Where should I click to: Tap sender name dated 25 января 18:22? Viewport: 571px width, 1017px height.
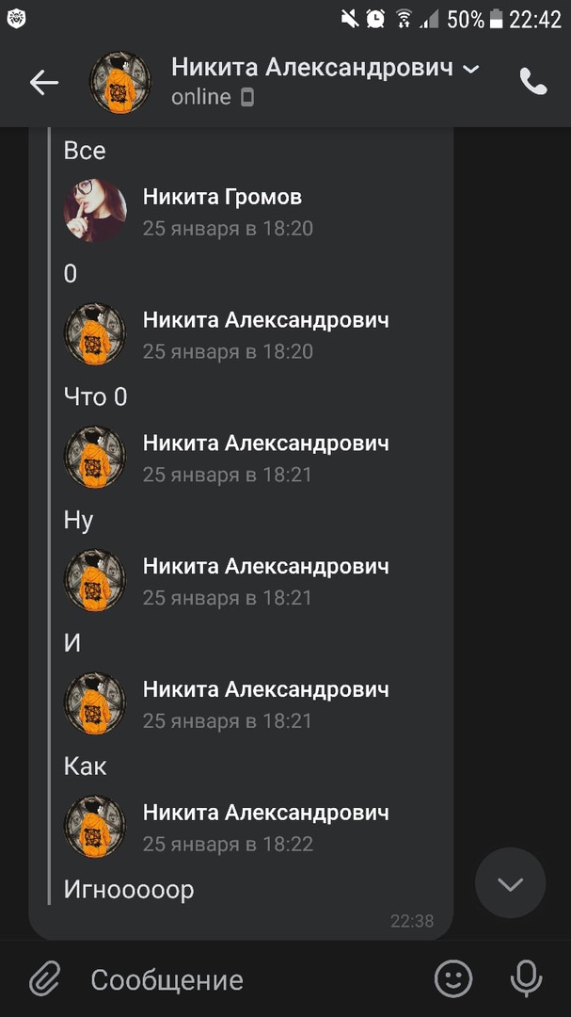265,812
